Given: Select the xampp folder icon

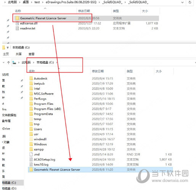Looking at the screenshot, I should (x=31, y=149).
